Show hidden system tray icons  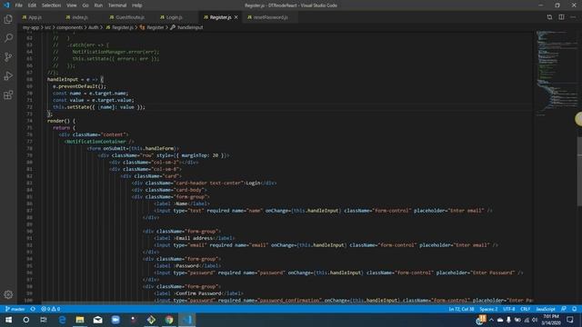pos(491,320)
